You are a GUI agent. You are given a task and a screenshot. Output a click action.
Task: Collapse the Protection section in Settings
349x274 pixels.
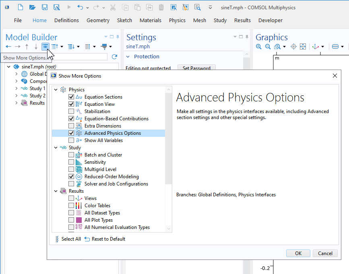pyautogui.click(x=128, y=57)
